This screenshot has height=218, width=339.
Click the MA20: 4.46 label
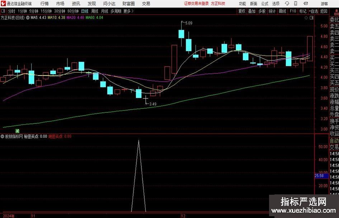(75, 18)
